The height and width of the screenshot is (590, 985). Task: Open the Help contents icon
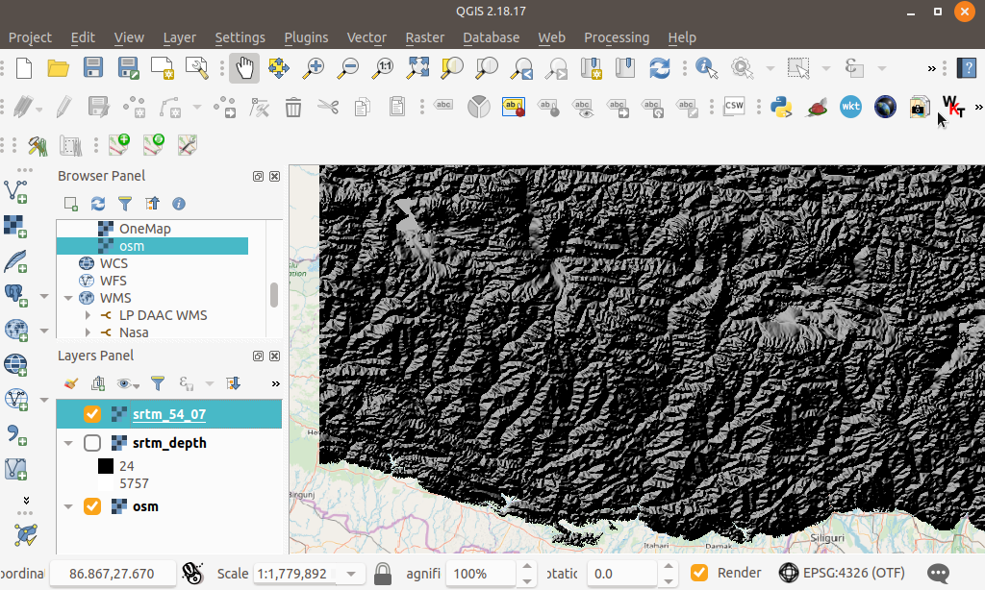(x=966, y=68)
